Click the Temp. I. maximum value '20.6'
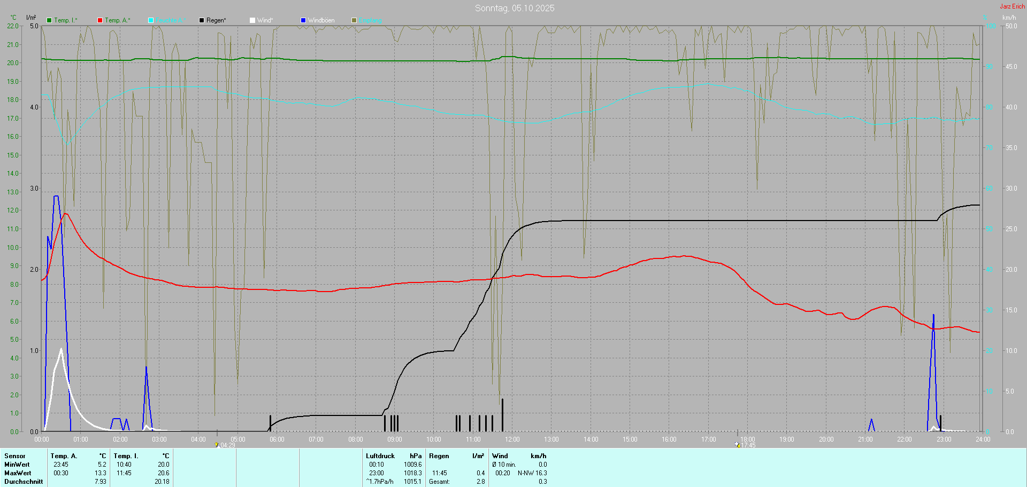Image resolution: width=1027 pixels, height=487 pixels. click(164, 473)
